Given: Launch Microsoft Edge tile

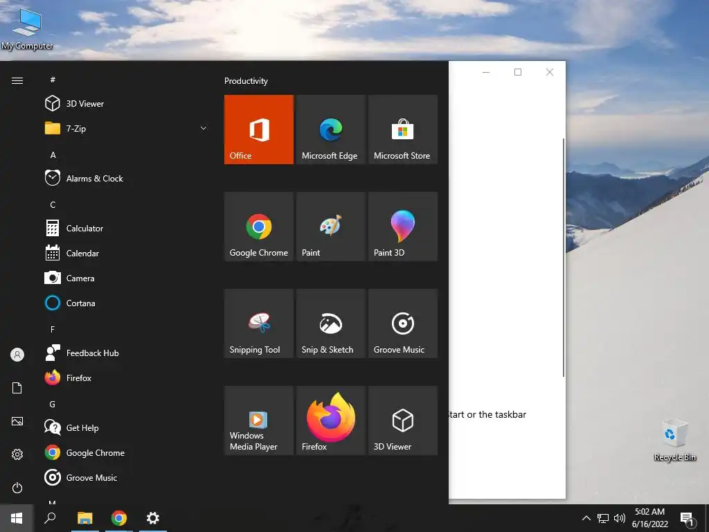Looking at the screenshot, I should pos(330,130).
